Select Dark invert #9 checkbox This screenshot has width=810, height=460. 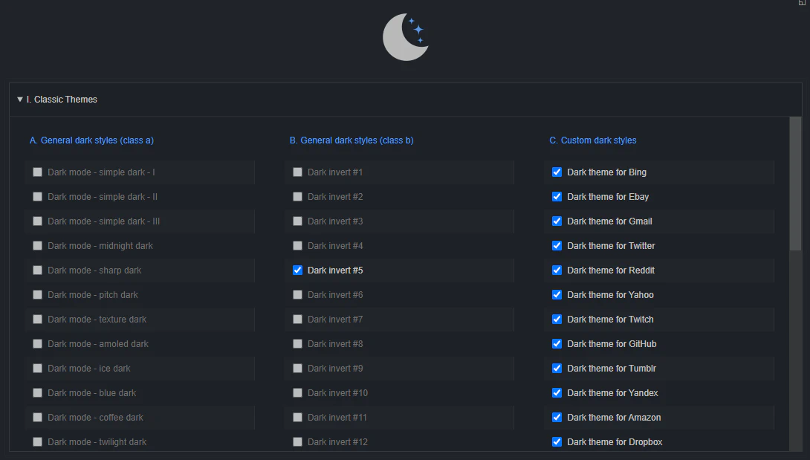pyautogui.click(x=297, y=369)
